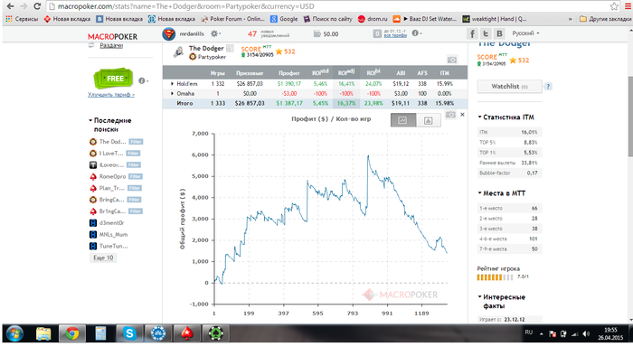The image size is (633, 356).
Task: Open Skype from the taskbar
Action: tap(129, 333)
